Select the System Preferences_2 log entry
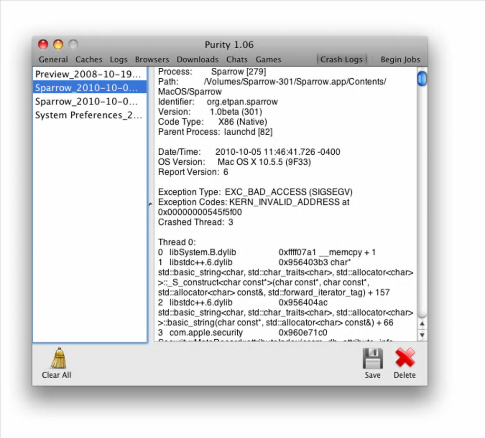Viewport: 485px width, 438px height. coord(90,115)
